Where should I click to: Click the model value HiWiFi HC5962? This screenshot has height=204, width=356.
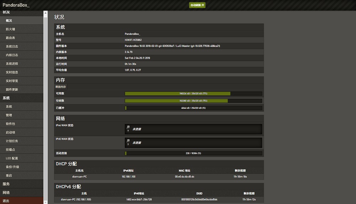tap(133, 40)
